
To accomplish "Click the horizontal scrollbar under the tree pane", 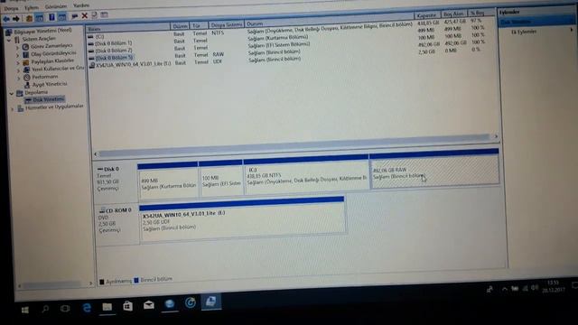I will coord(54,285).
